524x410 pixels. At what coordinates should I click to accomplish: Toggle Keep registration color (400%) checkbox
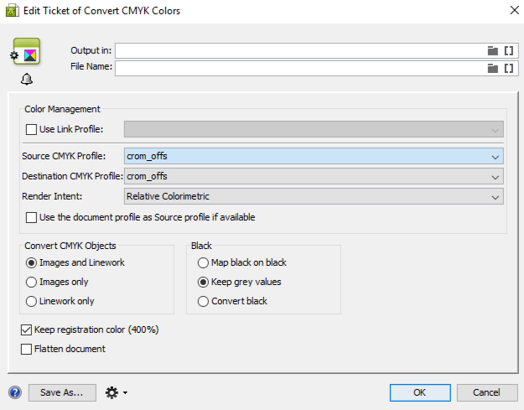pyautogui.click(x=27, y=330)
